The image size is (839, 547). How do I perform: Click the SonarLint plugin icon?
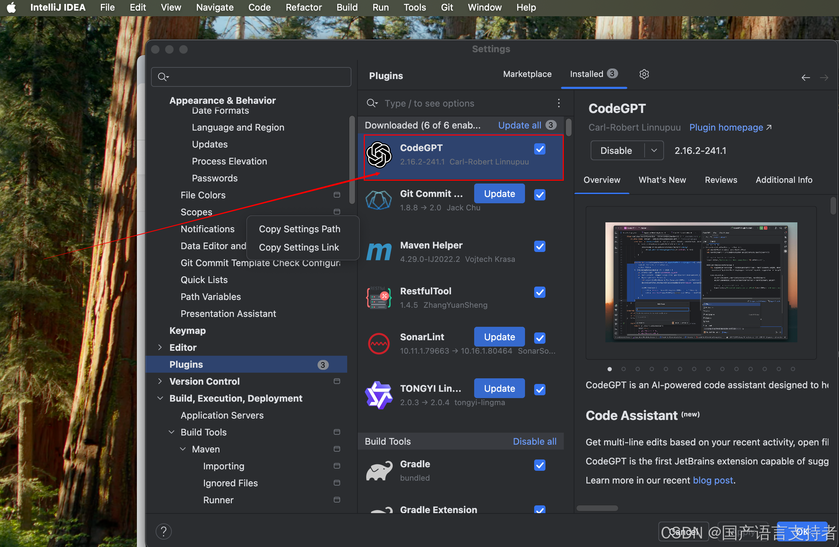pyautogui.click(x=379, y=343)
